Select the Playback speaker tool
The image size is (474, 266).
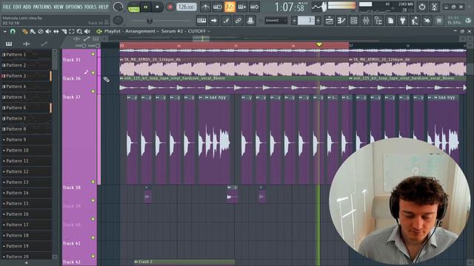[87, 31]
